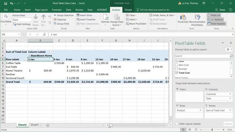235x132 pixels.
Task: Click the search magnifier in field list
Action: click(x=231, y=56)
